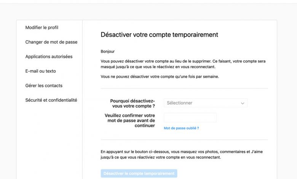Click the dropdown chevron arrow
The height and width of the screenshot is (179, 297).
click(243, 103)
